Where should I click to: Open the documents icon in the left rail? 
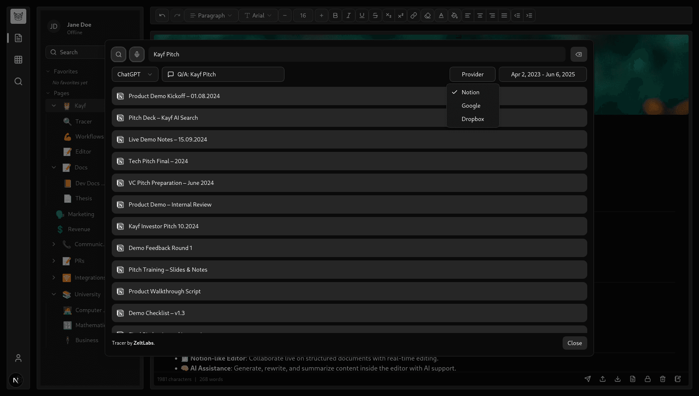pos(18,38)
